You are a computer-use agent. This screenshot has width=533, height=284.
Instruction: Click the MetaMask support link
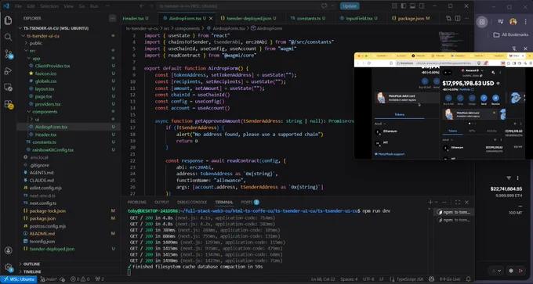pos(390,154)
